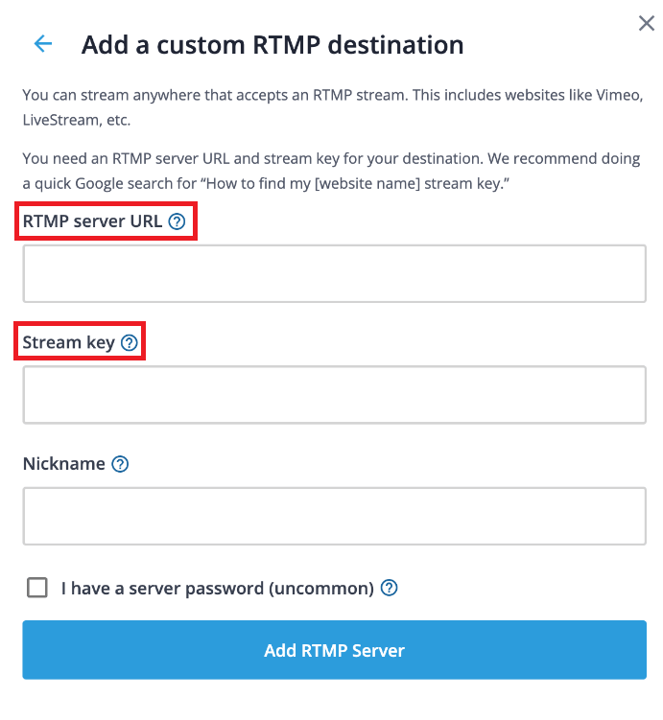Screen dimensions: 663x720
Task: Click the "RTMP server URL" label text
Action: (x=92, y=221)
